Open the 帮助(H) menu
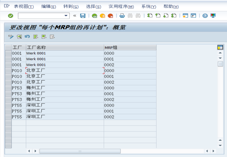Image resolution: width=227 pixels, height=157 pixels. 171,6
